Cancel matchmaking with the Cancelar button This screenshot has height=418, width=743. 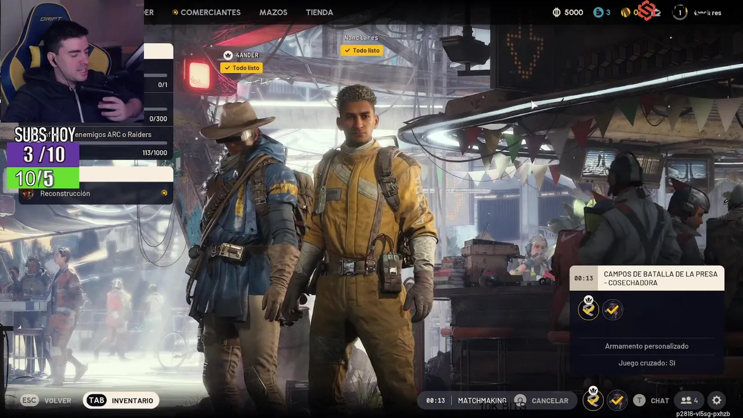click(541, 401)
